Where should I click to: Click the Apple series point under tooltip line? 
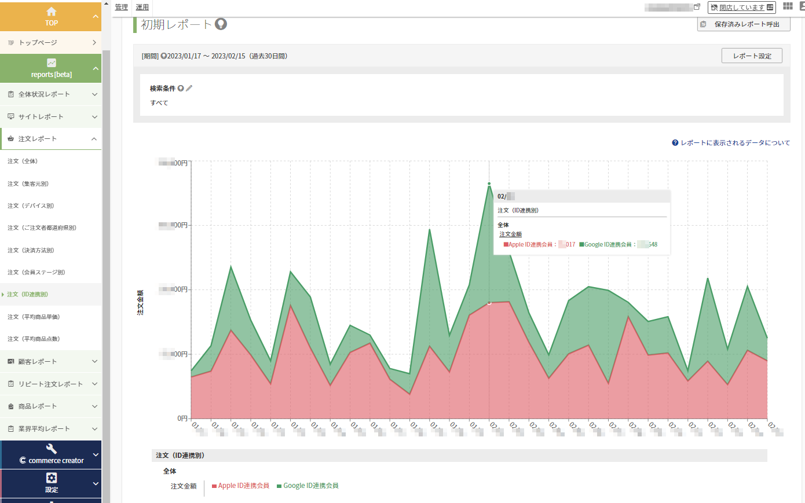[489, 303]
